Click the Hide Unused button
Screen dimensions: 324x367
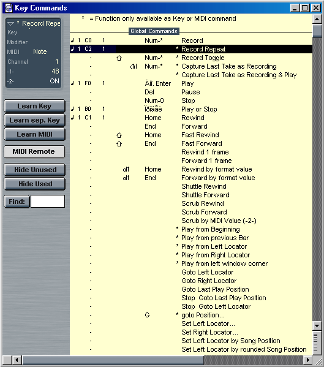34,170
